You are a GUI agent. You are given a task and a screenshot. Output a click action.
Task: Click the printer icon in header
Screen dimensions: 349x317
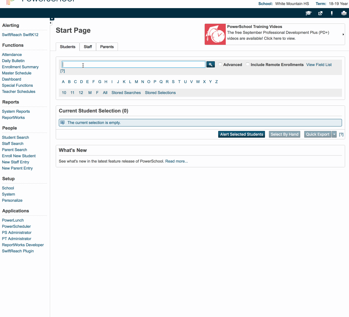click(x=344, y=13)
